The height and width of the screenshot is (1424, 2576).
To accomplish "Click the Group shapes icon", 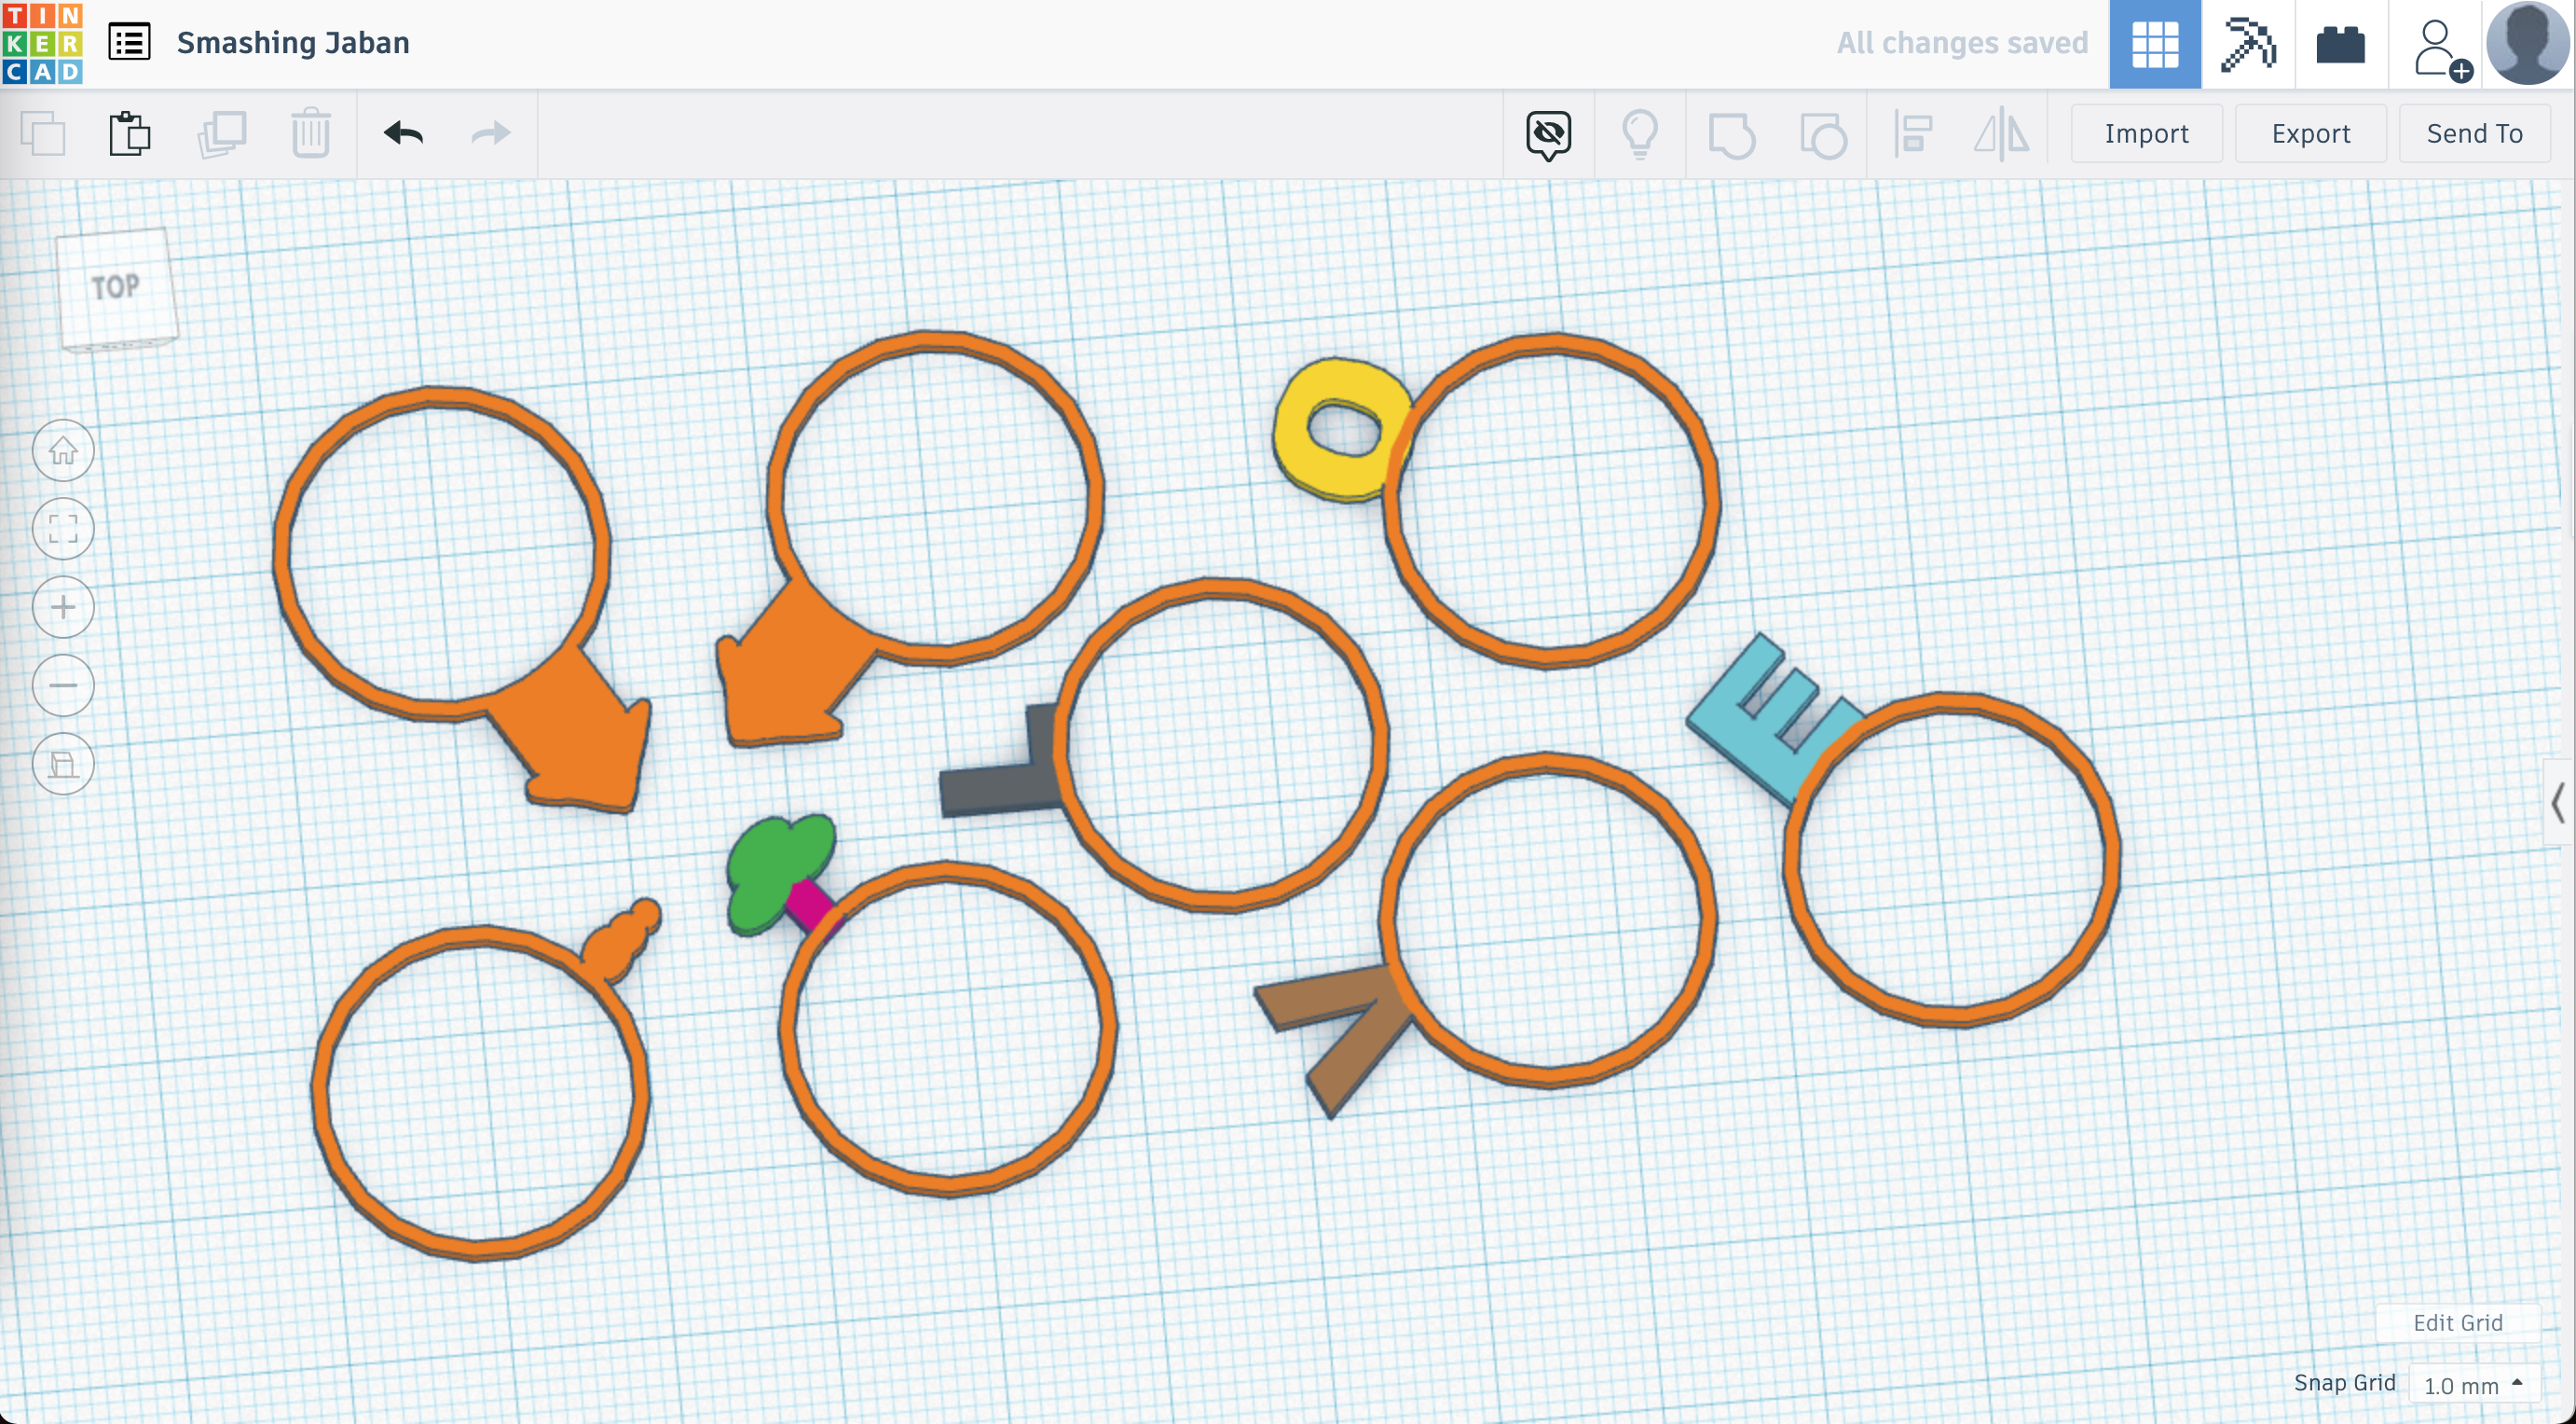I will (1731, 134).
